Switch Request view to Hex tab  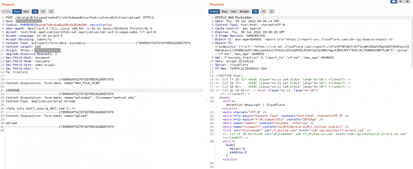(x=26, y=12)
